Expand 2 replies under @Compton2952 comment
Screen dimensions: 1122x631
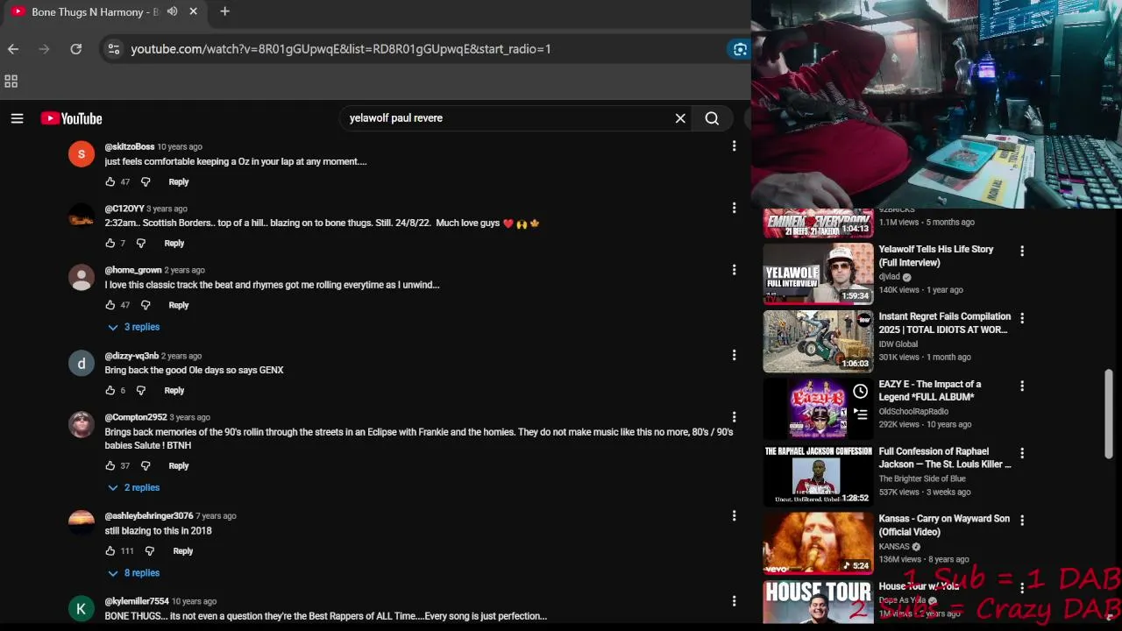coord(133,487)
